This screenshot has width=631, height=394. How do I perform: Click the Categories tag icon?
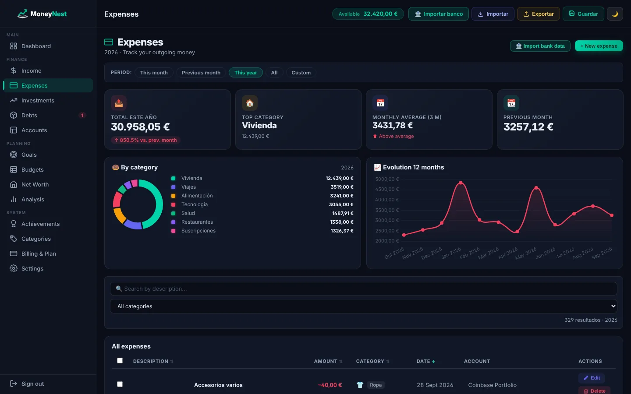tap(14, 239)
